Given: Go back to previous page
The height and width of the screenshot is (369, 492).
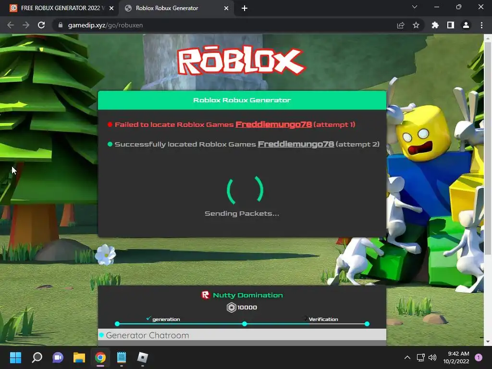Looking at the screenshot, I should (11, 25).
